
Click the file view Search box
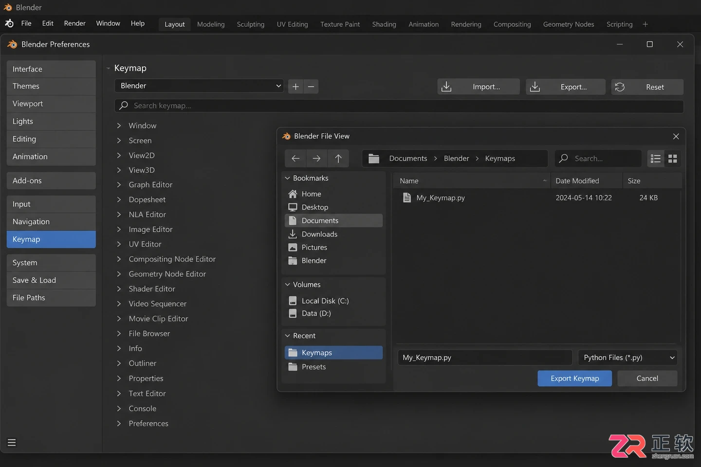click(x=598, y=159)
